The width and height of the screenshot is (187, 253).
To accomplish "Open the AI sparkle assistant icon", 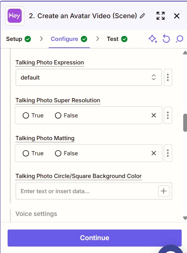I will coord(153,39).
